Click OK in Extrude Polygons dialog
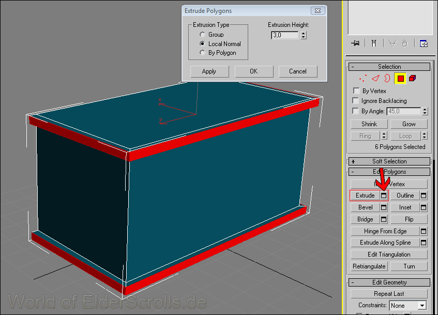The image size is (438, 315). [253, 71]
